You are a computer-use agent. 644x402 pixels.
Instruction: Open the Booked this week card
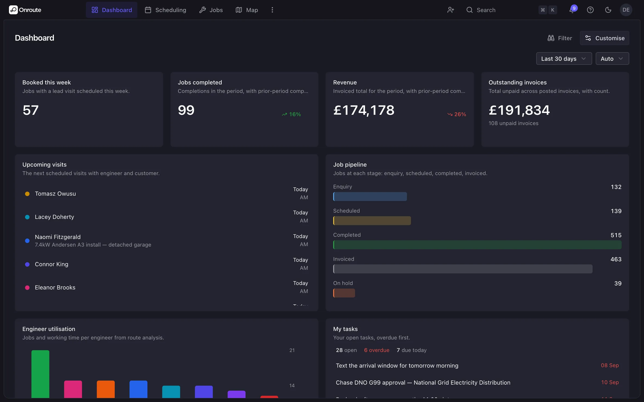point(89,109)
